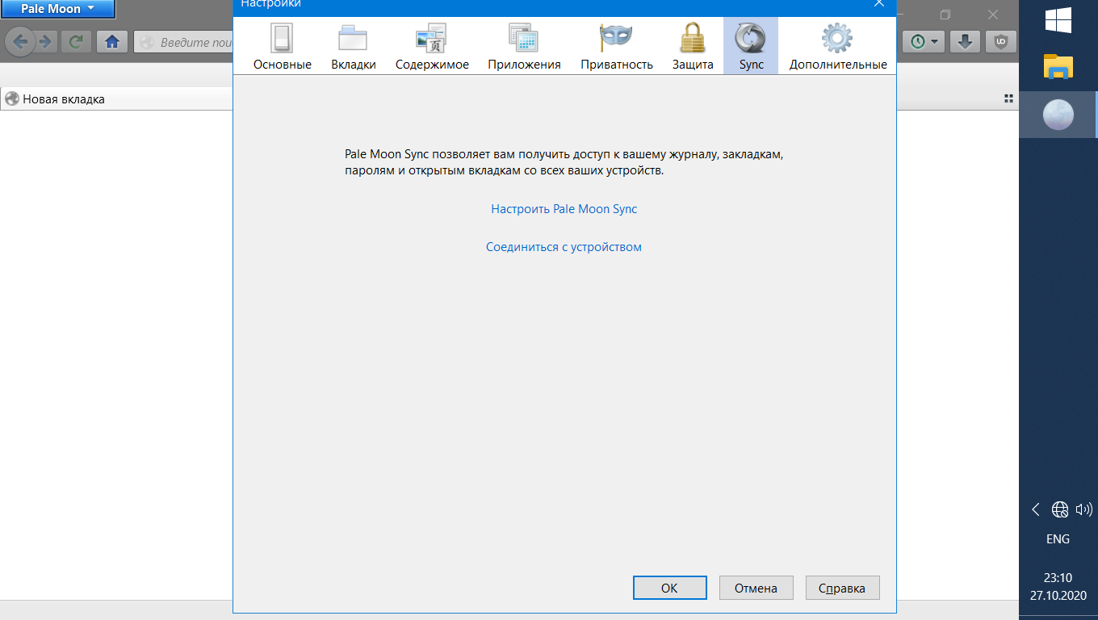Click the Настроить Pale Moon Sync link
The image size is (1098, 620).
[564, 209]
